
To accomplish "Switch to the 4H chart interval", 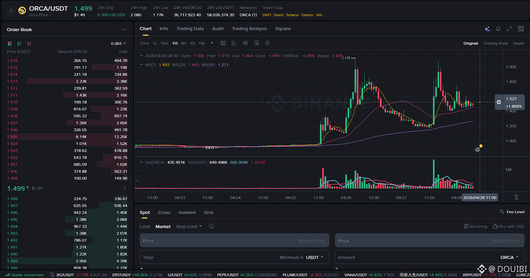I will coord(183,43).
